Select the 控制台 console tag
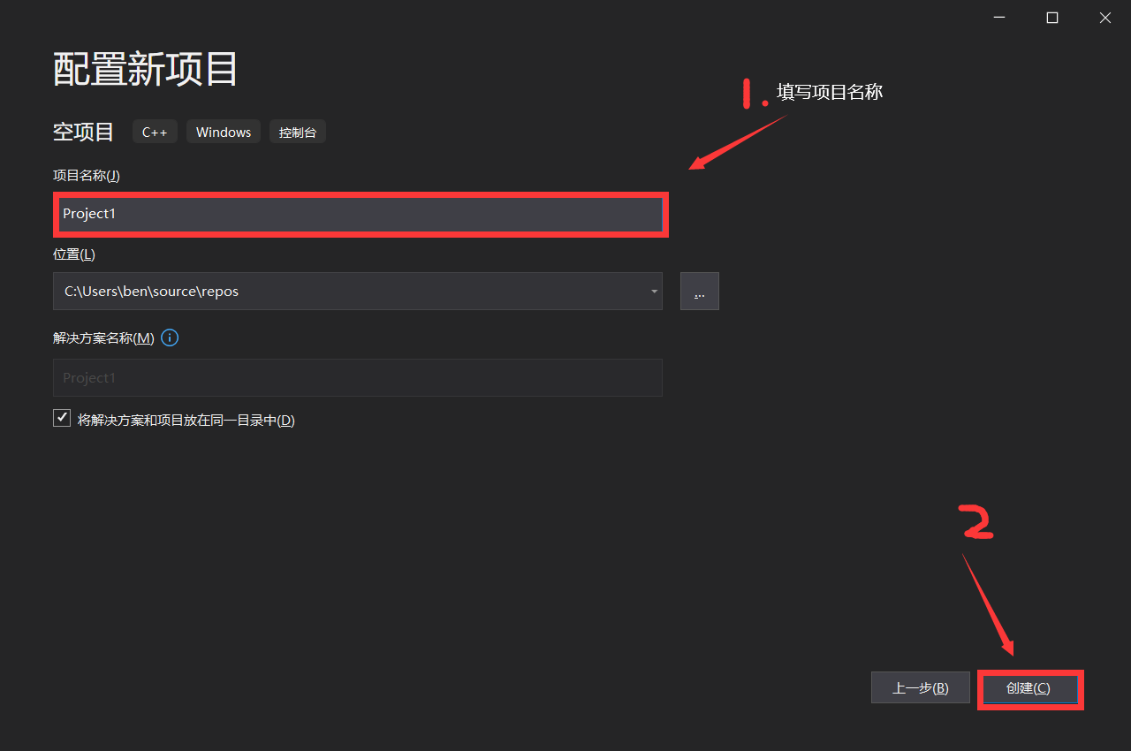Screen dimensions: 1131x751 [x=298, y=131]
